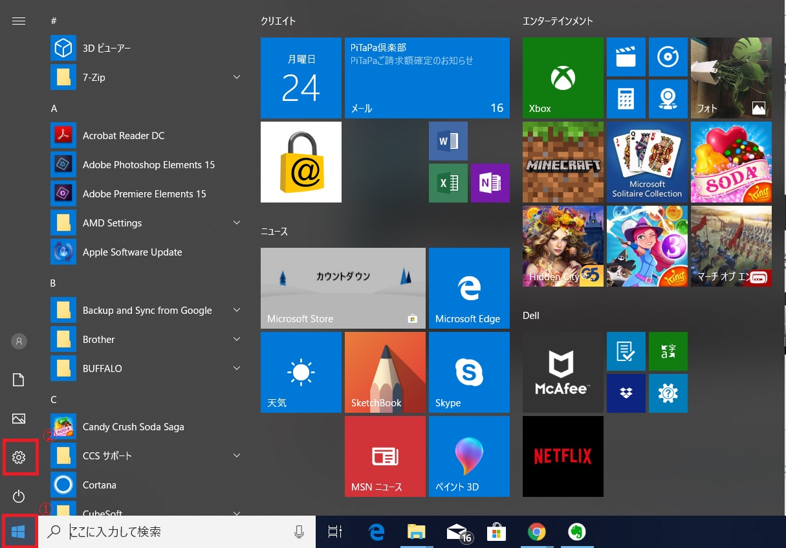Open the フォト photo tile

point(731,78)
